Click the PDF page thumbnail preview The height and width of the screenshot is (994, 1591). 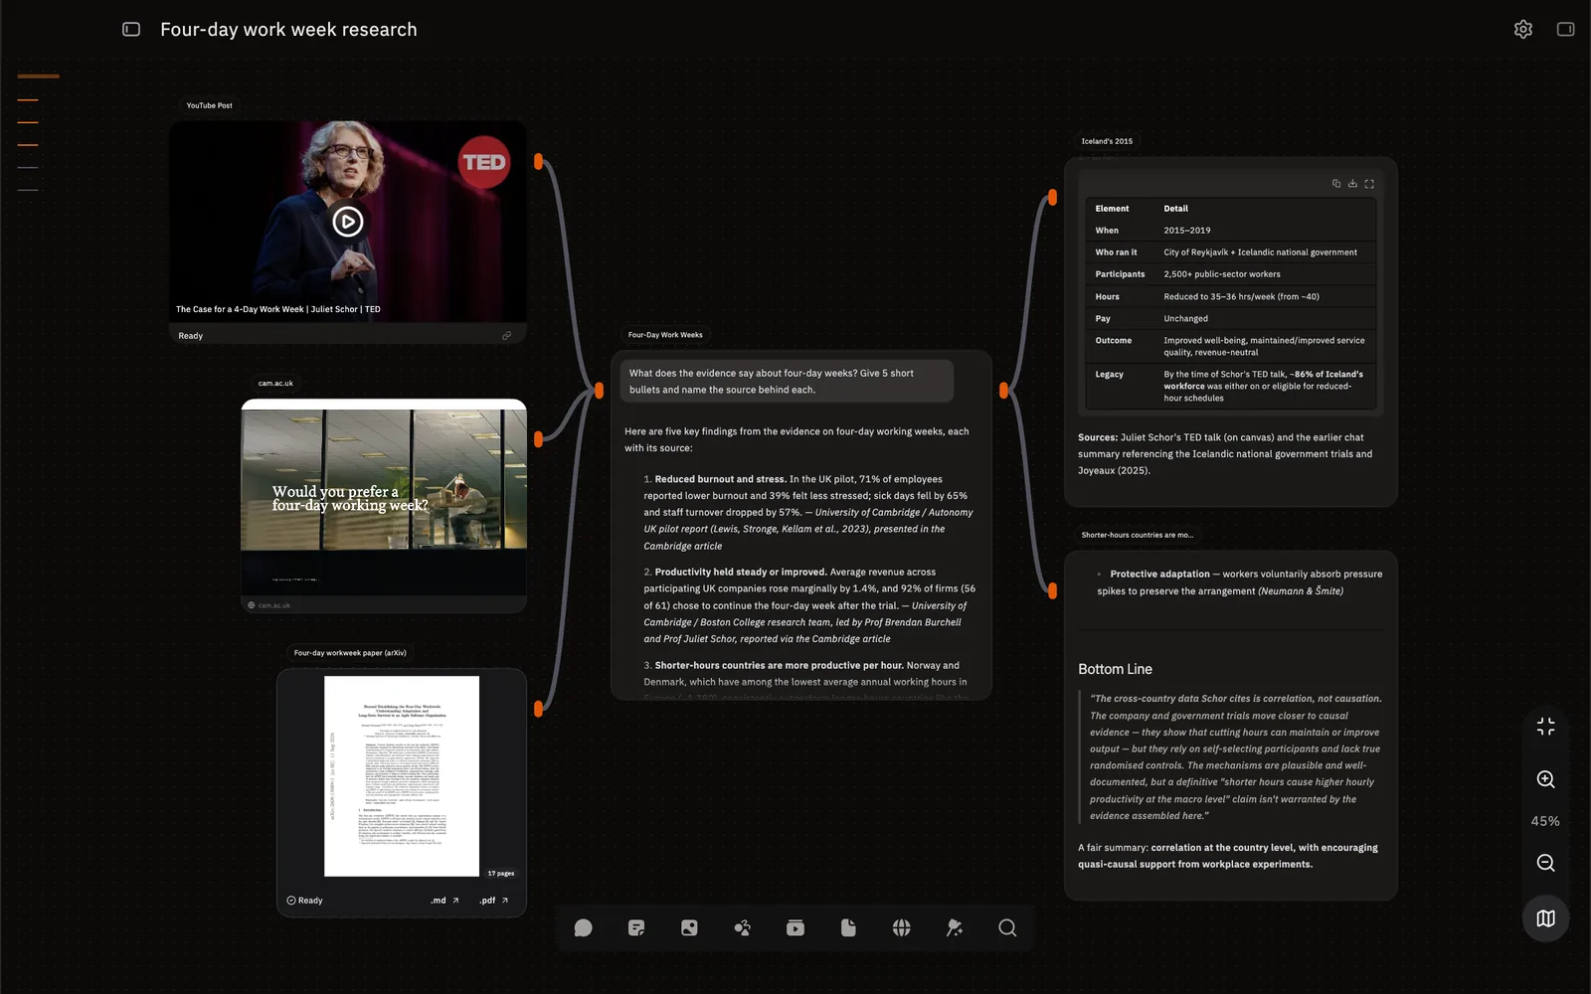tap(402, 776)
